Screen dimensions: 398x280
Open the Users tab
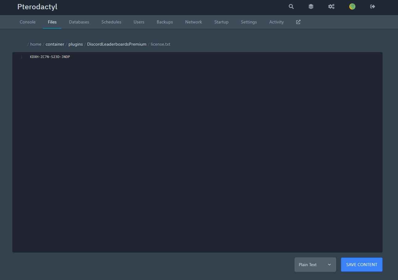click(139, 22)
